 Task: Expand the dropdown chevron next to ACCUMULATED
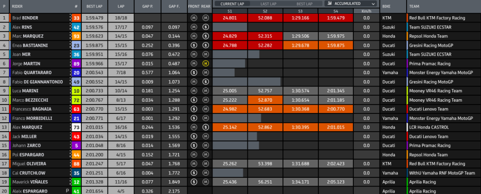(x=373, y=3)
